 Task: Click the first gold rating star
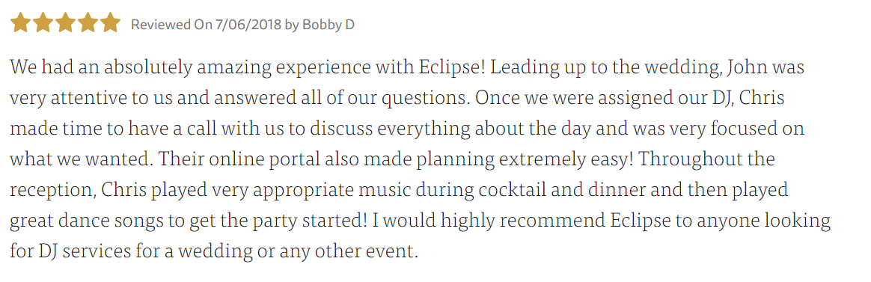20,23
